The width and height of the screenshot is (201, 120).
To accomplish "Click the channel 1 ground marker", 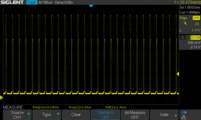I will (1, 97).
